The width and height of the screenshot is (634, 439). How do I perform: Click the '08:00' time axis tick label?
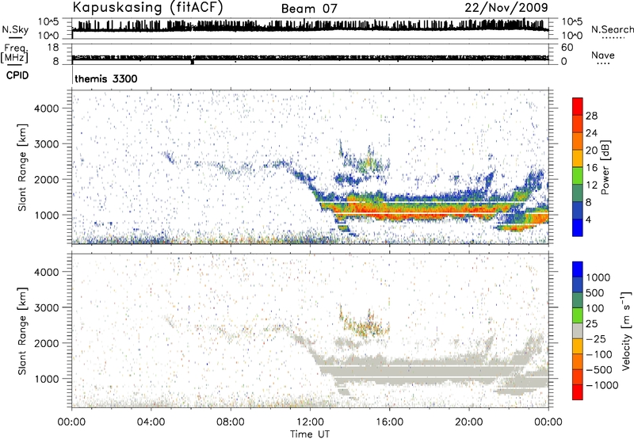[x=231, y=422]
